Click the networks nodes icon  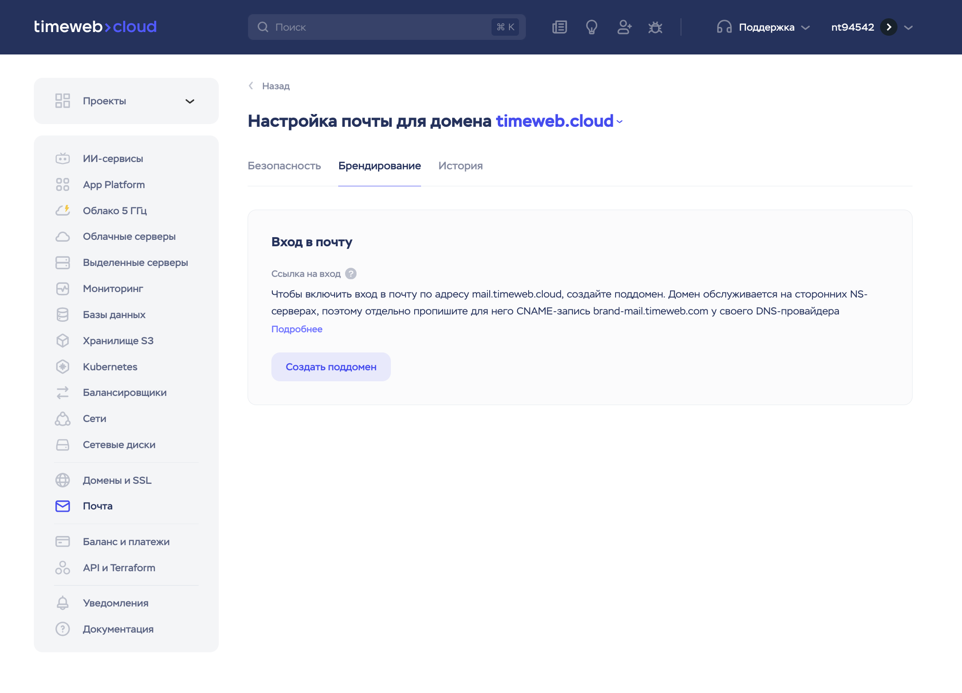(x=63, y=419)
